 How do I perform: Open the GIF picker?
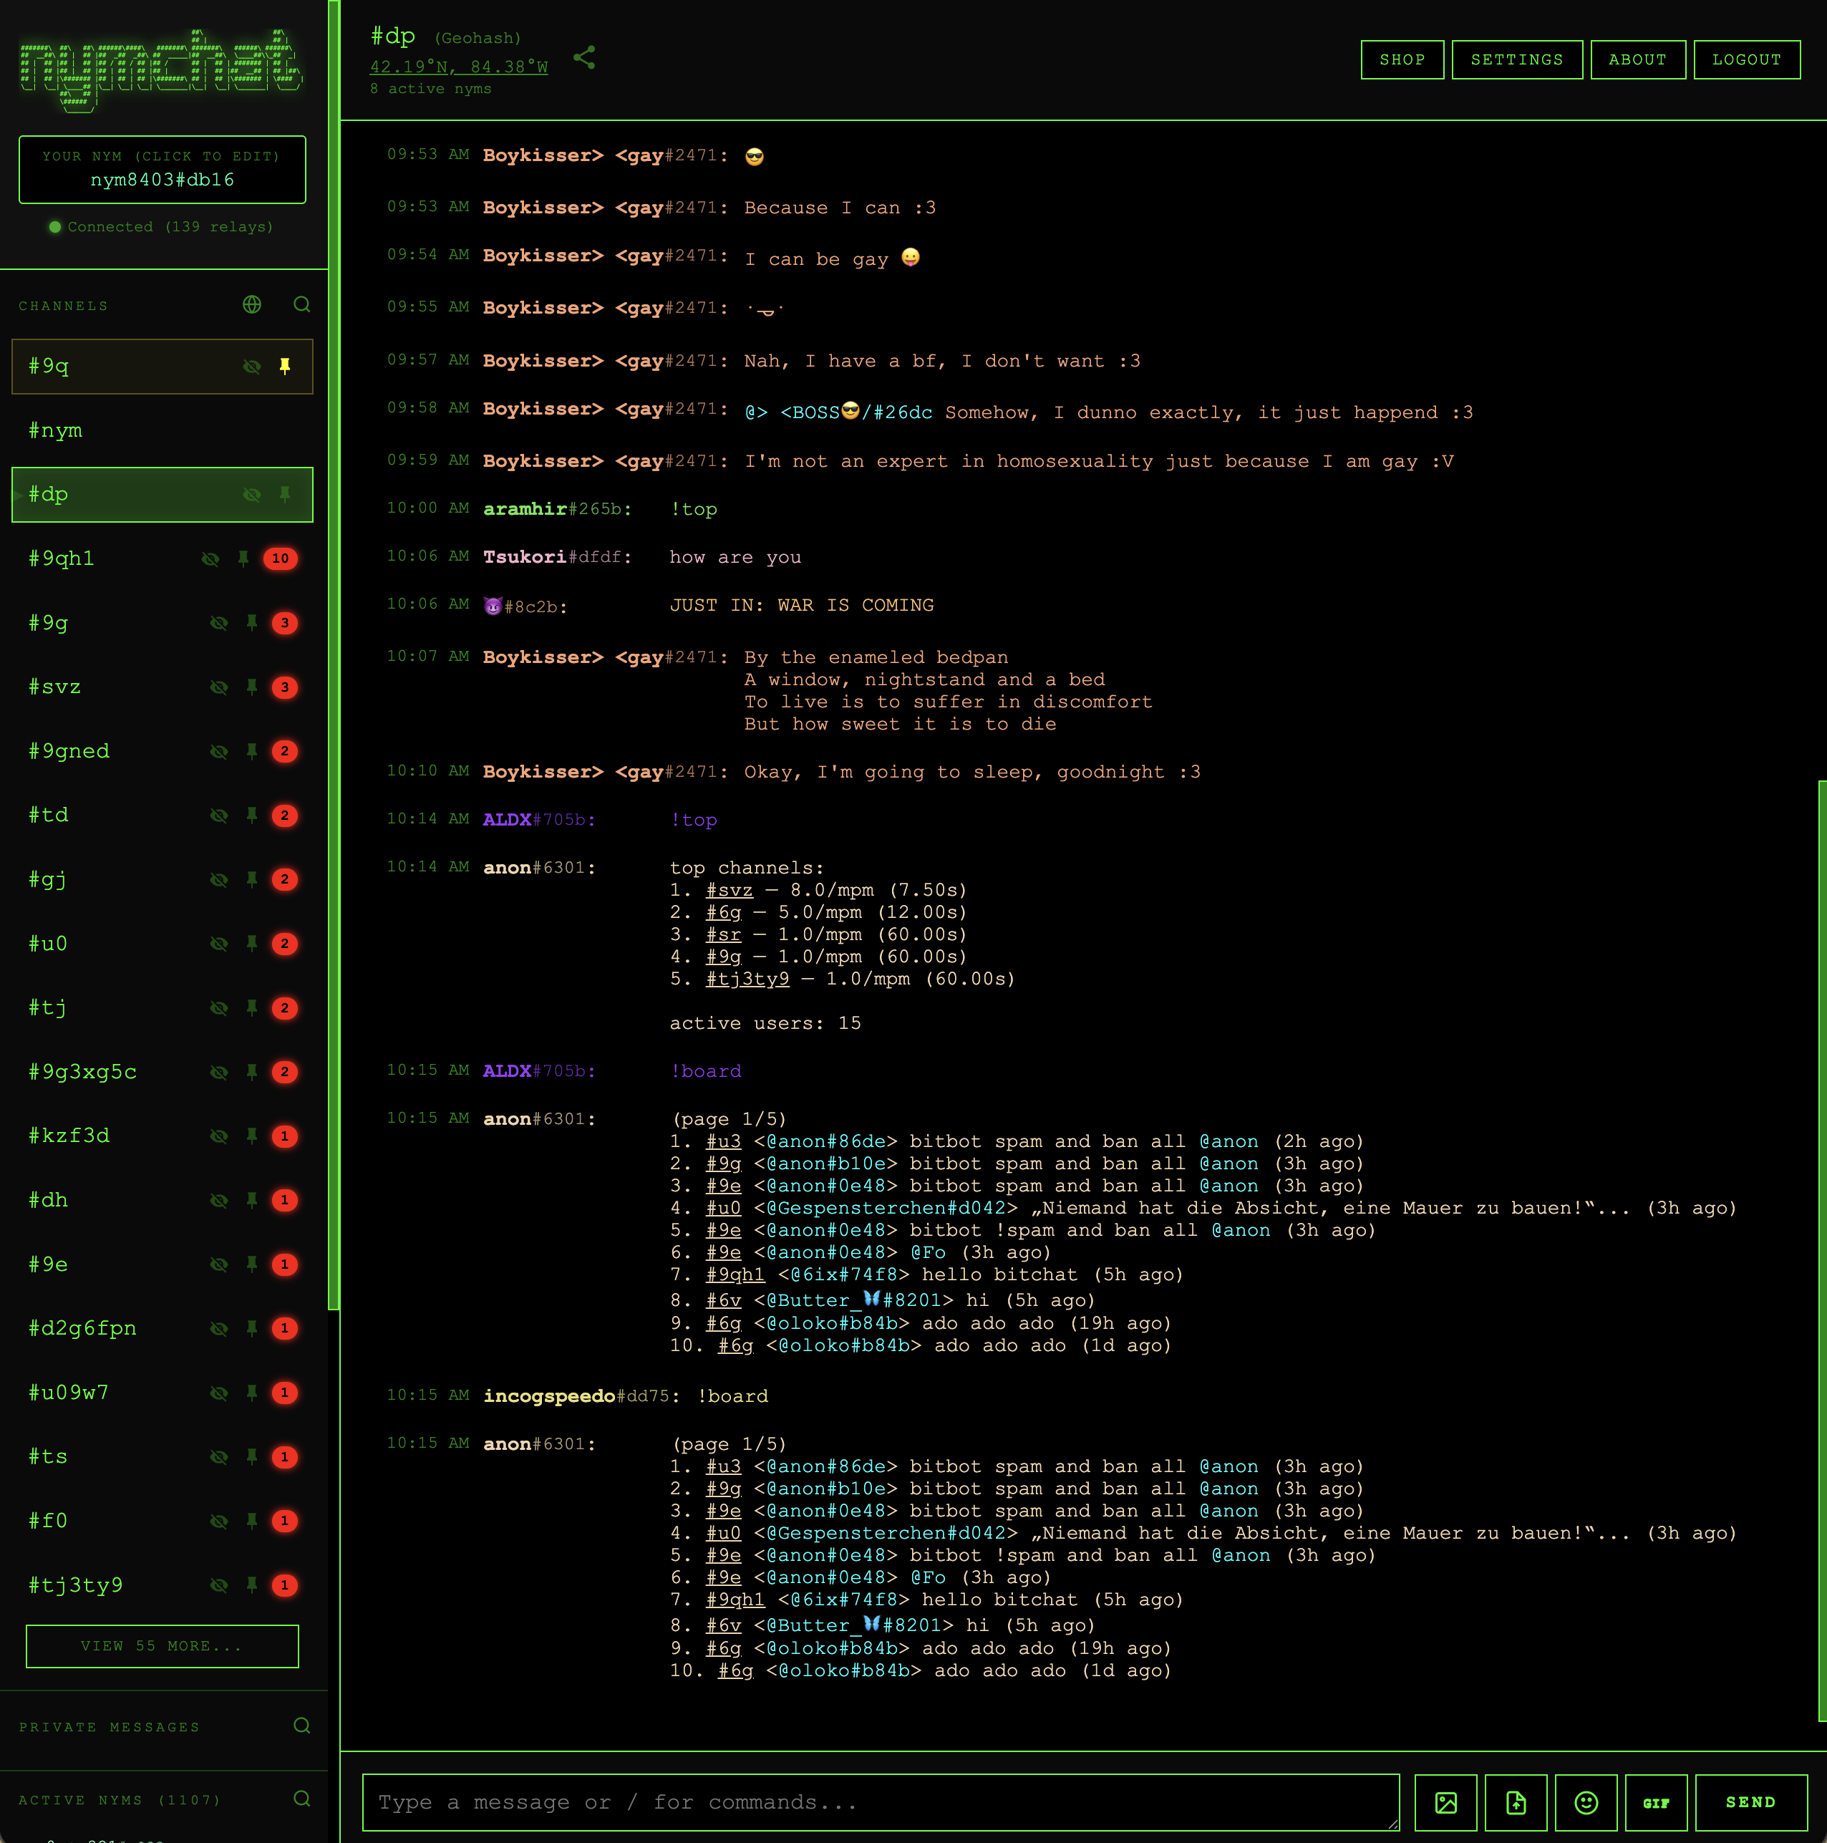[1655, 1802]
